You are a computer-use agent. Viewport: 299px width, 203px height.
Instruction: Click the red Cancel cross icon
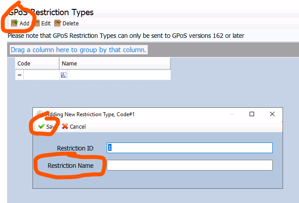point(65,126)
